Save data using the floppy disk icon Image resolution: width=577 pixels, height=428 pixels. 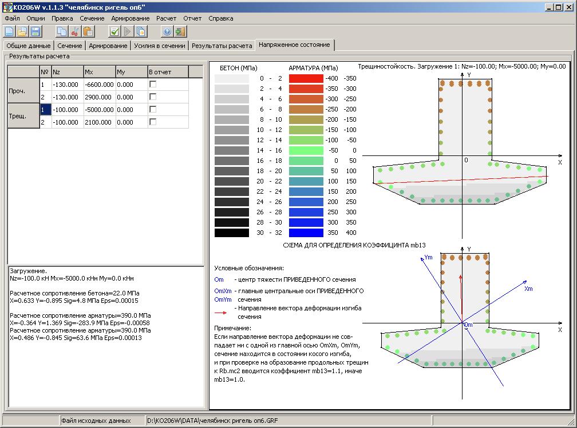pyautogui.click(x=35, y=31)
